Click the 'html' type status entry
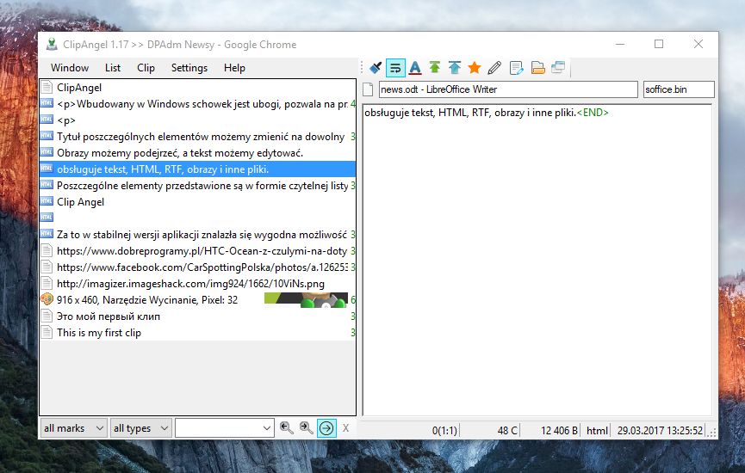Image resolution: width=745 pixels, height=473 pixels. click(597, 430)
